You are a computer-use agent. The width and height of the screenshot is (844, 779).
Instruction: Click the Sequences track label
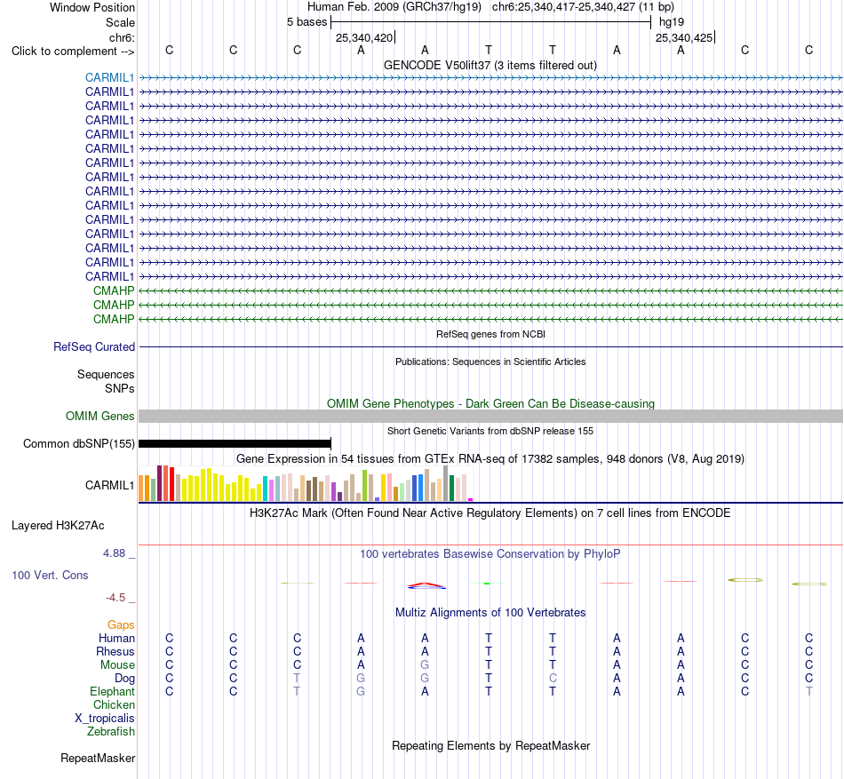(x=106, y=375)
